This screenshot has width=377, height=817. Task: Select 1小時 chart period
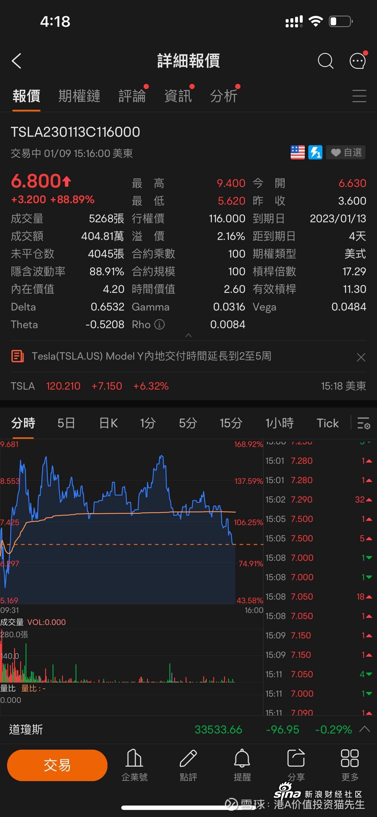(x=280, y=423)
